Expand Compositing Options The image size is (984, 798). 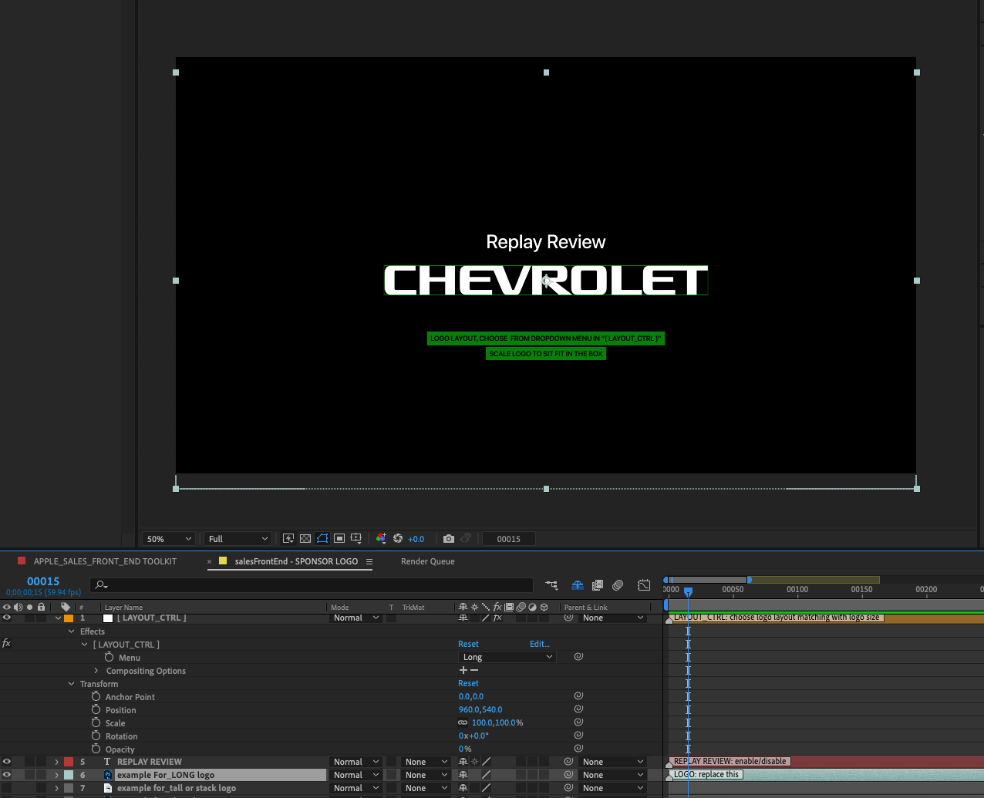click(96, 671)
